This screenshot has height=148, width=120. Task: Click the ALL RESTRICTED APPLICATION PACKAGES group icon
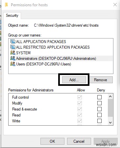pyautogui.click(x=13, y=47)
